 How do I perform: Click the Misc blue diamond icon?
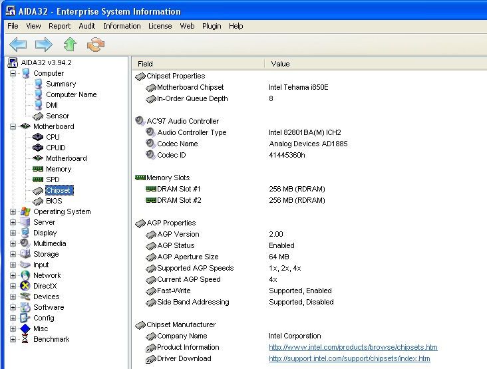(x=25, y=328)
